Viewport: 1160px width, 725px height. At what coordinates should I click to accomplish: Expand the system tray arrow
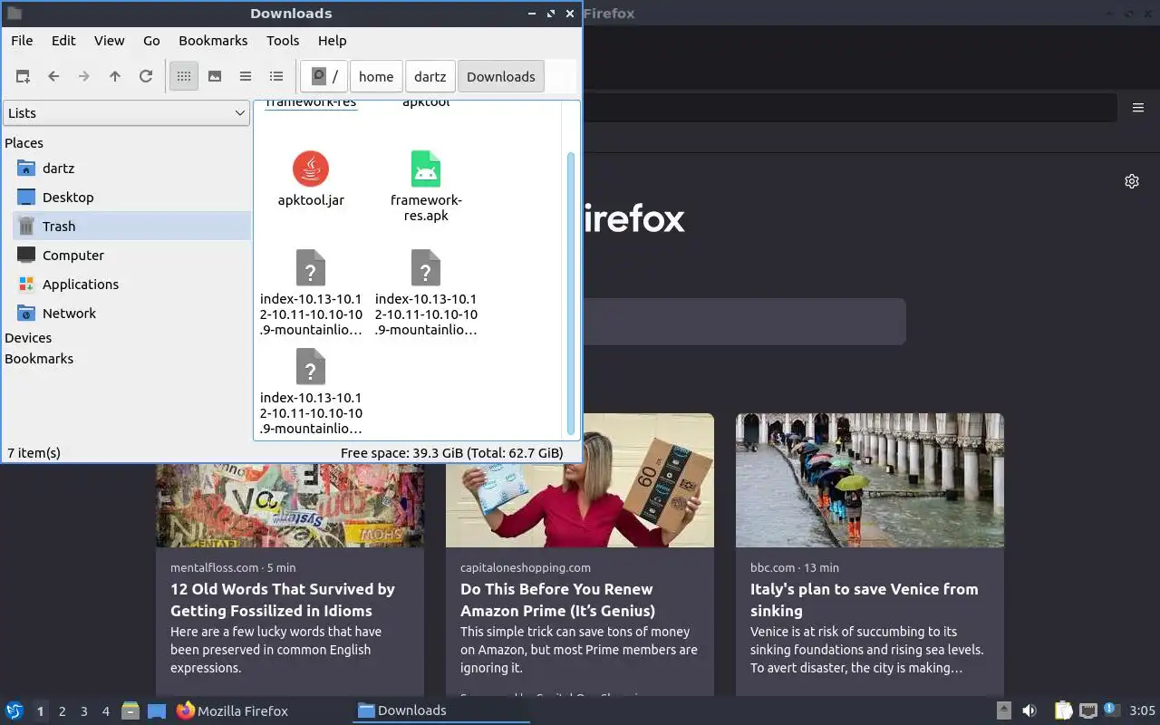click(x=1003, y=711)
